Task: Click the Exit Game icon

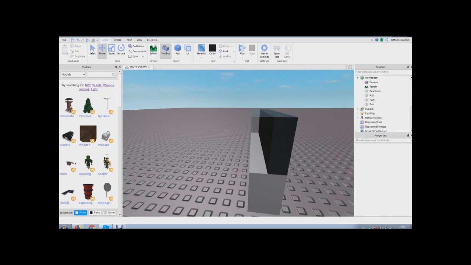Action: [287, 51]
